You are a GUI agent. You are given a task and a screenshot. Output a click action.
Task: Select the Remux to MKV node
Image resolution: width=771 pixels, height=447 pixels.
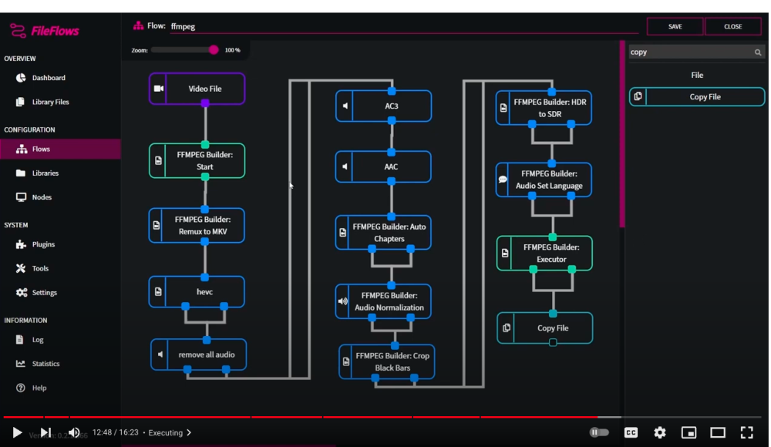coord(197,225)
